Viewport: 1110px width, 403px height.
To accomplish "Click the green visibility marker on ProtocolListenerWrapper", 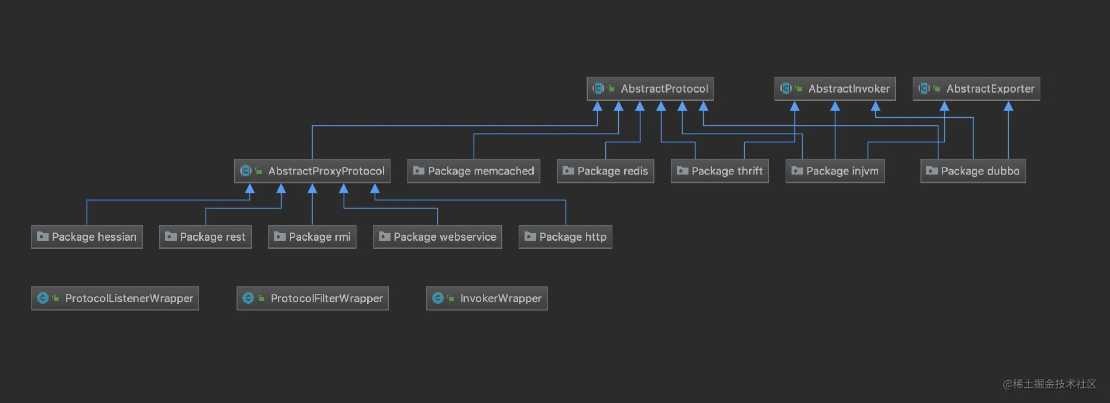I will (56, 298).
